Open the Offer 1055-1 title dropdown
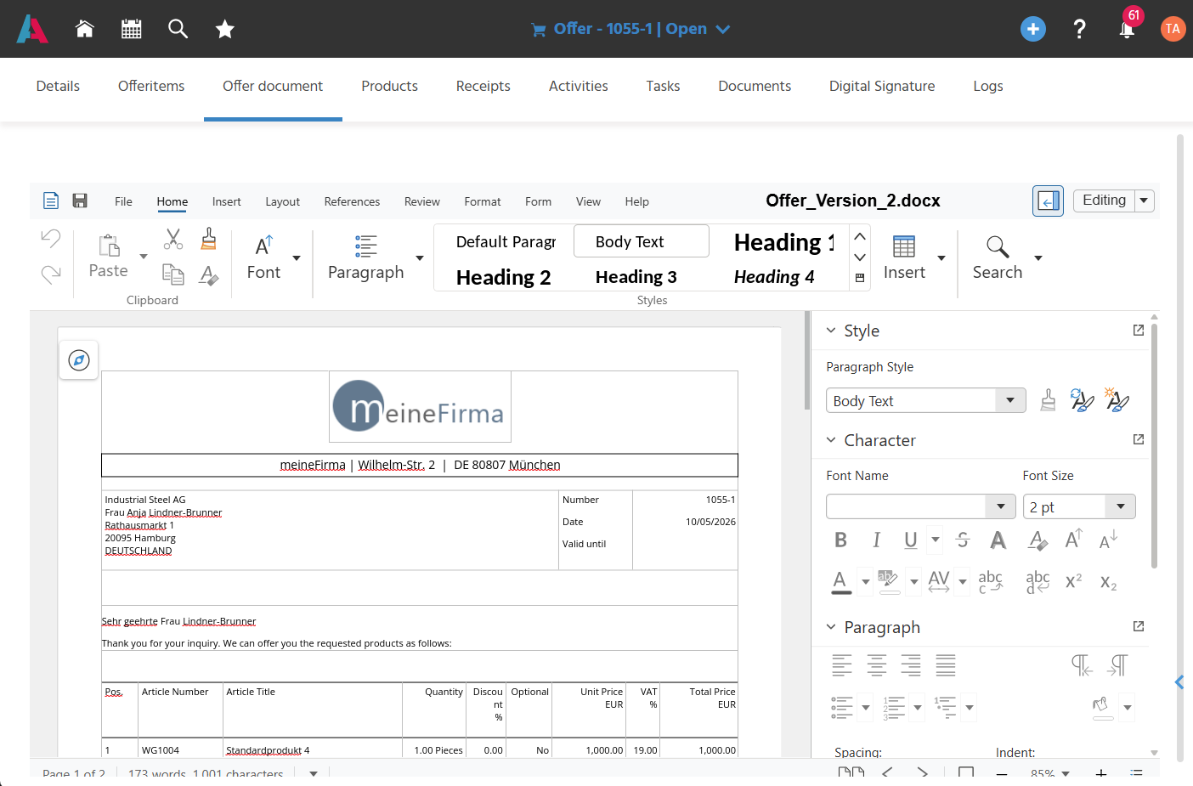Image resolution: width=1193 pixels, height=786 pixels. pyautogui.click(x=723, y=29)
